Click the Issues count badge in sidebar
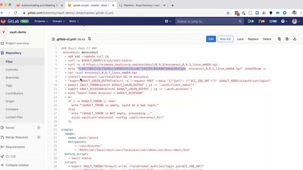Screen dimensions: 303x170 point(39,127)
